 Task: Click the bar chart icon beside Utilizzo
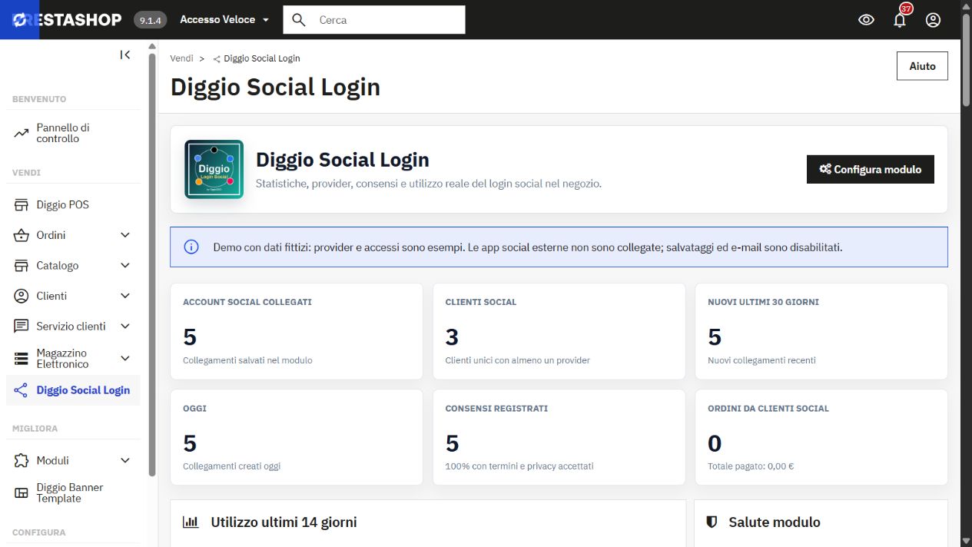[x=191, y=522]
